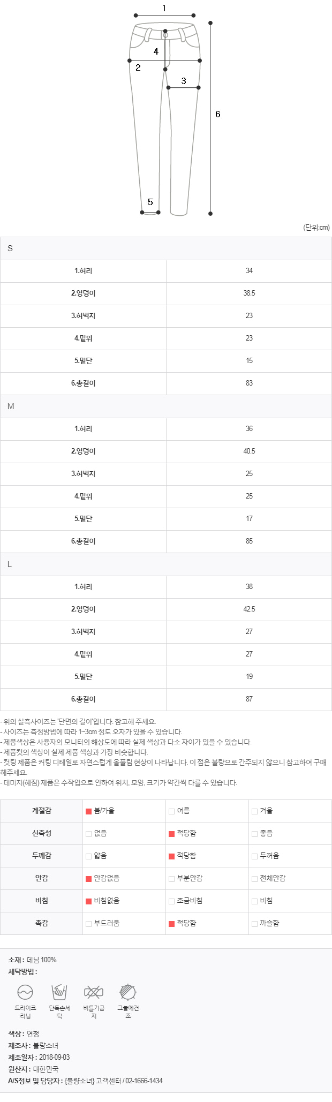Click thigh marker number 3 on the diagram
Screen dimensions: 332x1102
click(184, 81)
